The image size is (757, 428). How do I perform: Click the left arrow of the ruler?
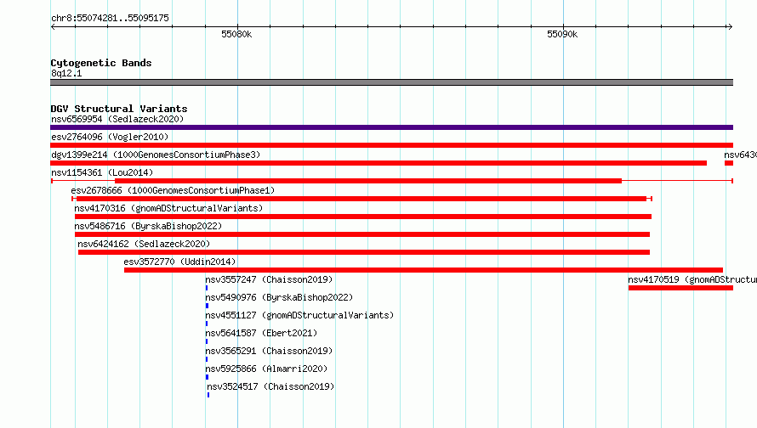pos(53,26)
